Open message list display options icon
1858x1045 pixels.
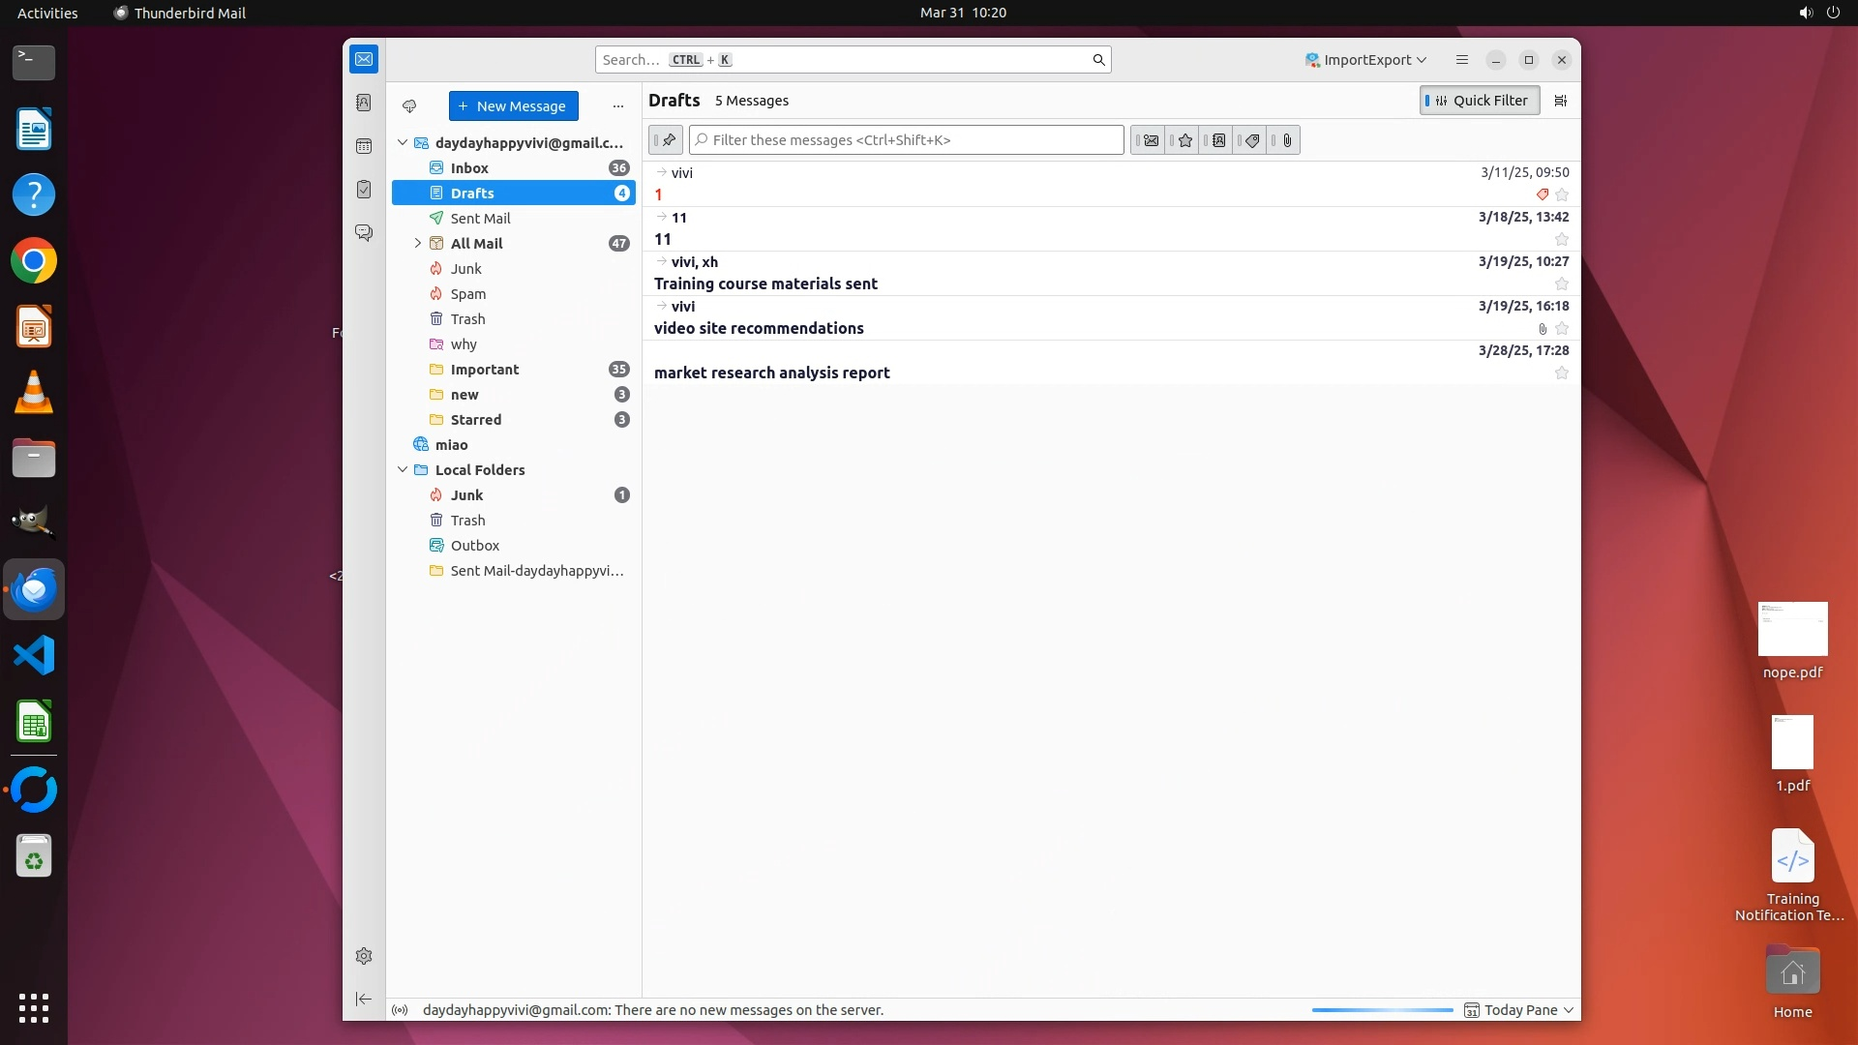(x=1560, y=101)
